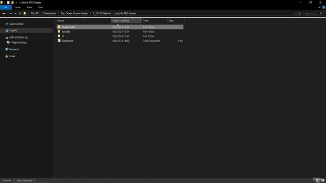
Task: Open the Date modified column filter arrow
Action: (x=140, y=21)
